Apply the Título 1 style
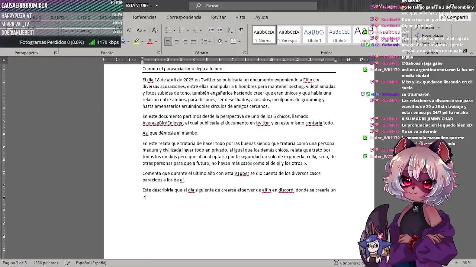476x267 pixels. 314,35
